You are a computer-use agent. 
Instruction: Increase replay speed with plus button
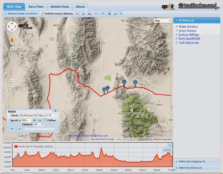[x=34, y=120]
